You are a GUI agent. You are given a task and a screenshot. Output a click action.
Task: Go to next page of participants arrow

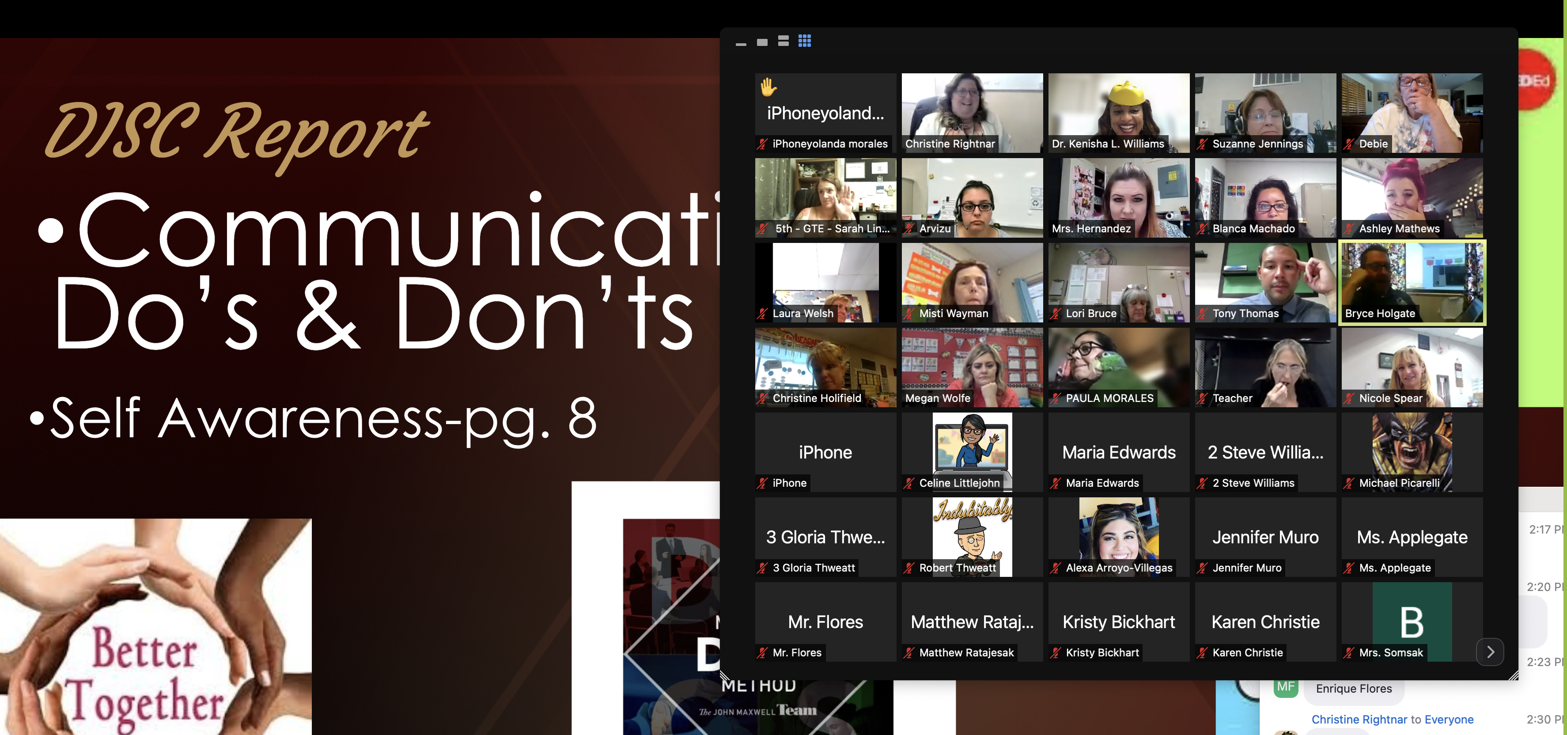[1490, 652]
